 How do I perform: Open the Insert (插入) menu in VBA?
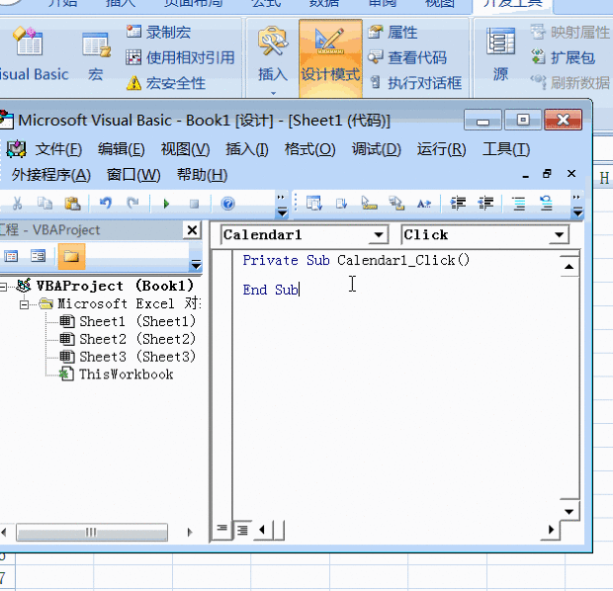pos(247,149)
